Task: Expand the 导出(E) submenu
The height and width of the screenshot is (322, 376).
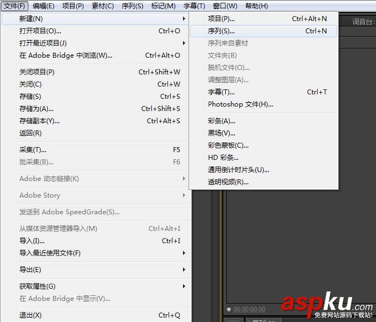Action: (96, 270)
